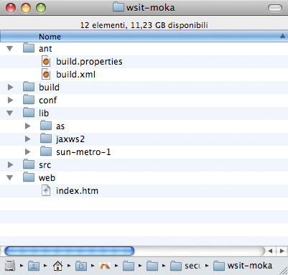Zoom the window with green button

tap(41, 8)
